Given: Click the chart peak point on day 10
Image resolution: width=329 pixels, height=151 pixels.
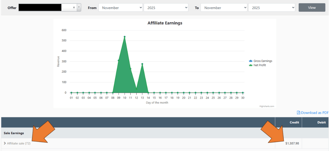Looking at the screenshot, I should (125, 37).
